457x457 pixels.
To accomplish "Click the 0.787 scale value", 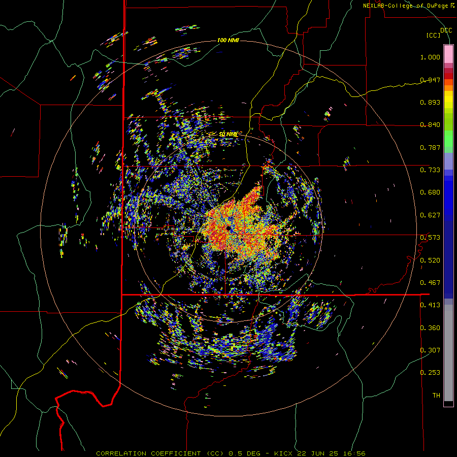I will click(x=430, y=147).
